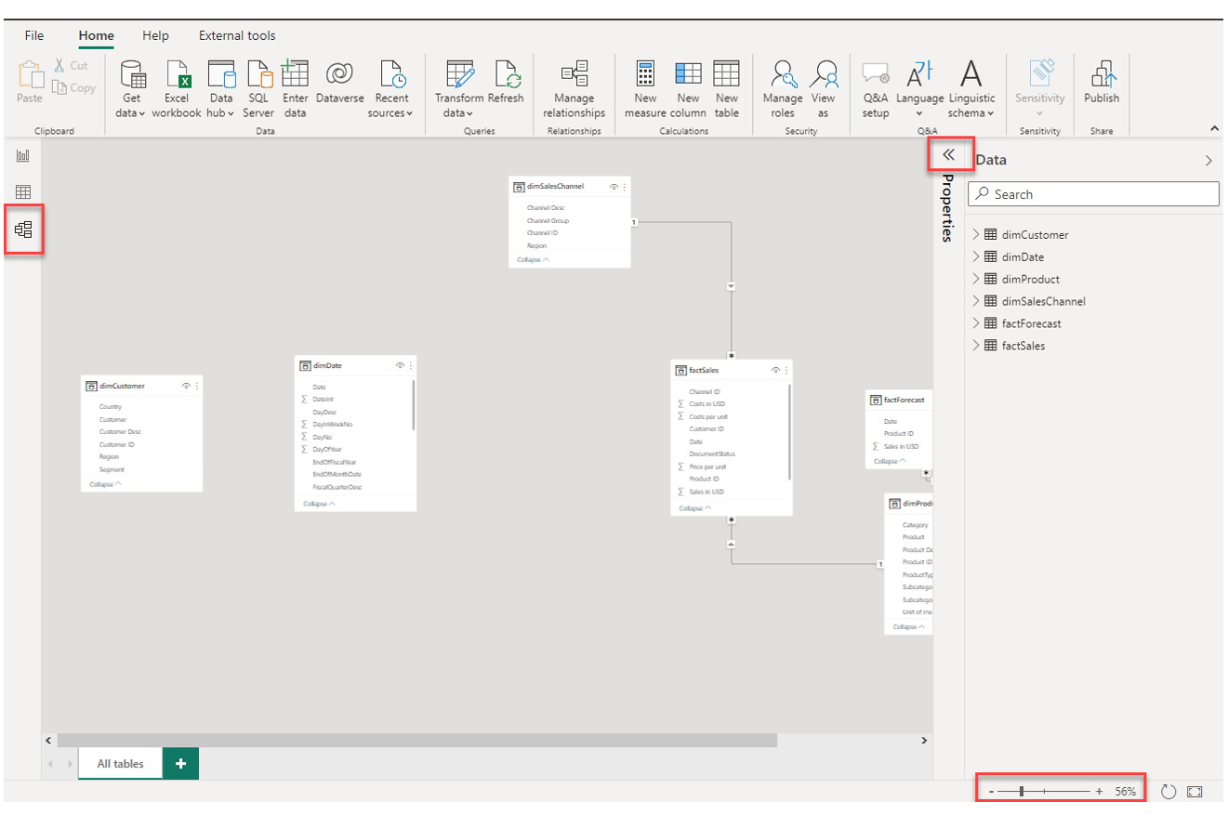Image resolution: width=1228 pixels, height=815 pixels.
Task: Expand dimCustomer in Data pane
Action: tap(976, 235)
